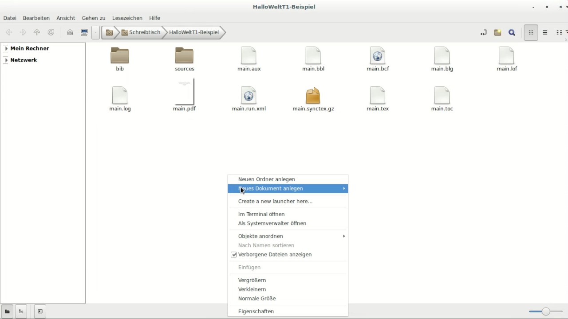Choose Verkleinern in context menu
The width and height of the screenshot is (568, 319).
288,289
